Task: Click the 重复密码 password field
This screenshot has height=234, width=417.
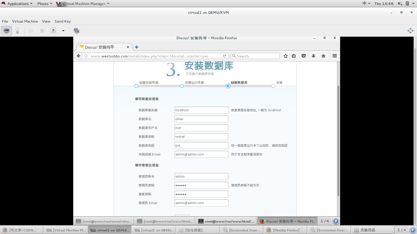Action: tap(201, 194)
